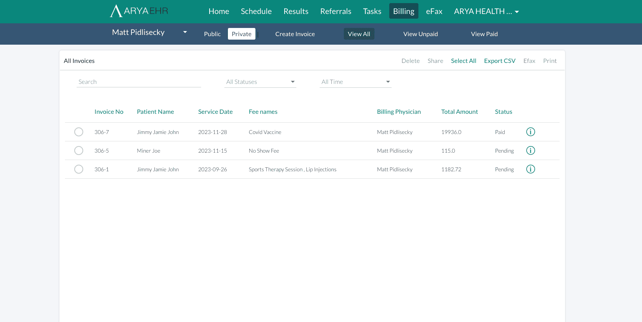This screenshot has height=322, width=642.
Task: Open info for invoice 306-5
Action: [x=530, y=150]
